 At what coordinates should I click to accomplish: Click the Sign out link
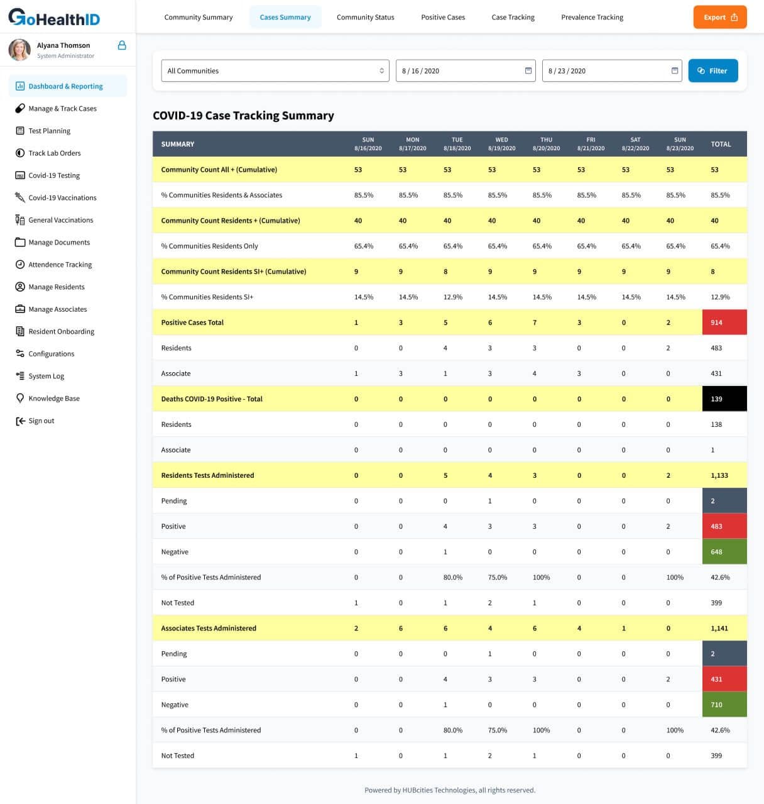[x=41, y=421]
